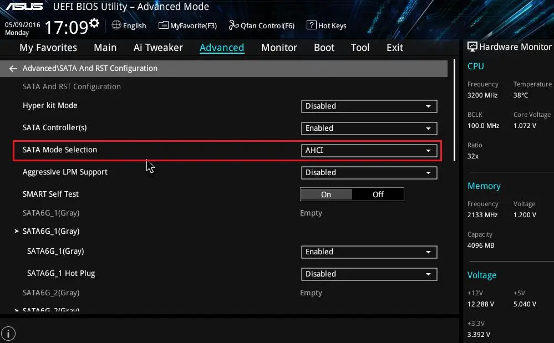Click the +3.3V value 3.392 V
Screen dimensions: 554x343
(479, 335)
